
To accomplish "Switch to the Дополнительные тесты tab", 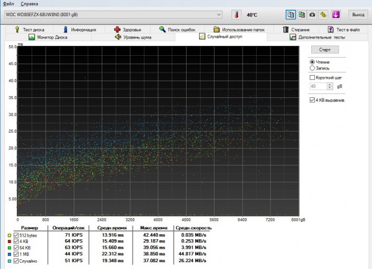I will [x=317, y=37].
